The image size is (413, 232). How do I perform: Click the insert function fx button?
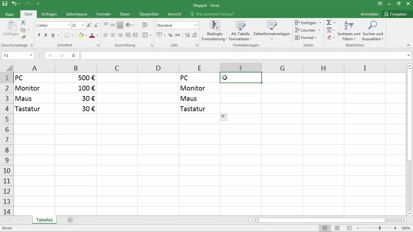coord(74,55)
